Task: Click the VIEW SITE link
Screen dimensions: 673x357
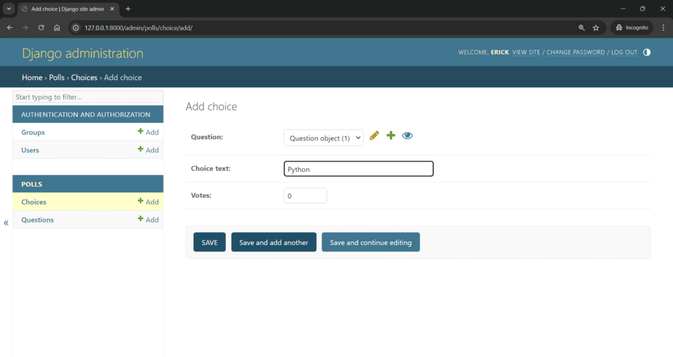Action: (526, 52)
